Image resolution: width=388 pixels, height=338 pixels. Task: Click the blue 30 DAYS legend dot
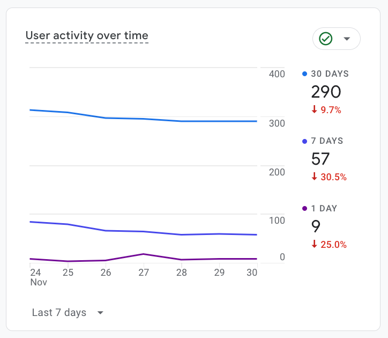[305, 74]
